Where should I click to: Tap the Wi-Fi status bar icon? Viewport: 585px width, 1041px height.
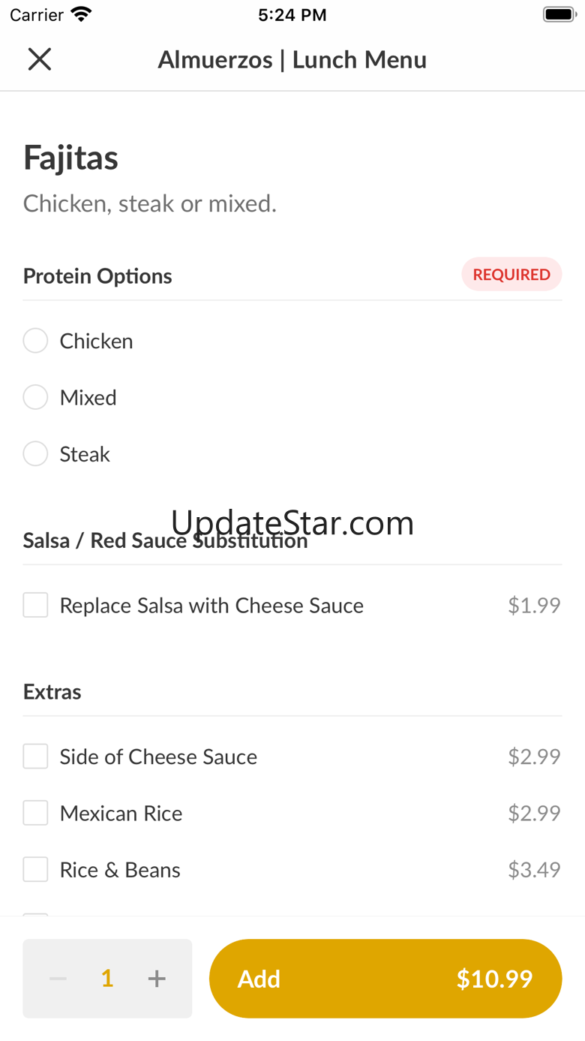(80, 14)
